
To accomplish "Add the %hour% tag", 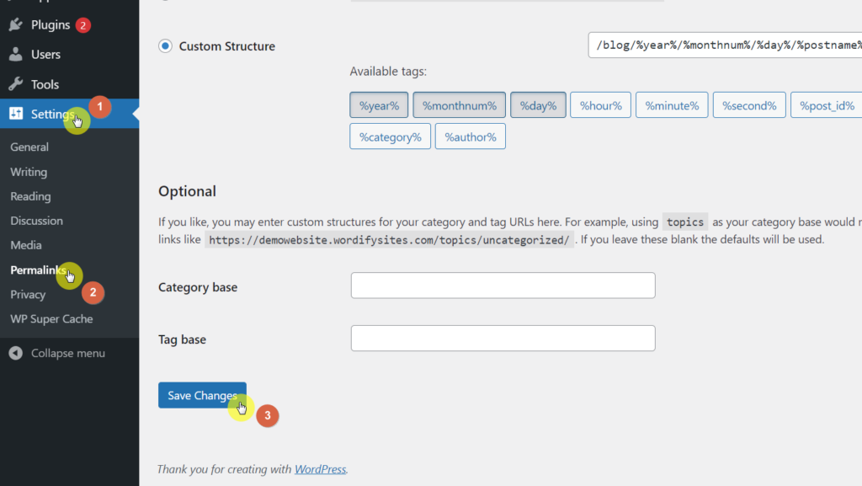I will pos(600,105).
